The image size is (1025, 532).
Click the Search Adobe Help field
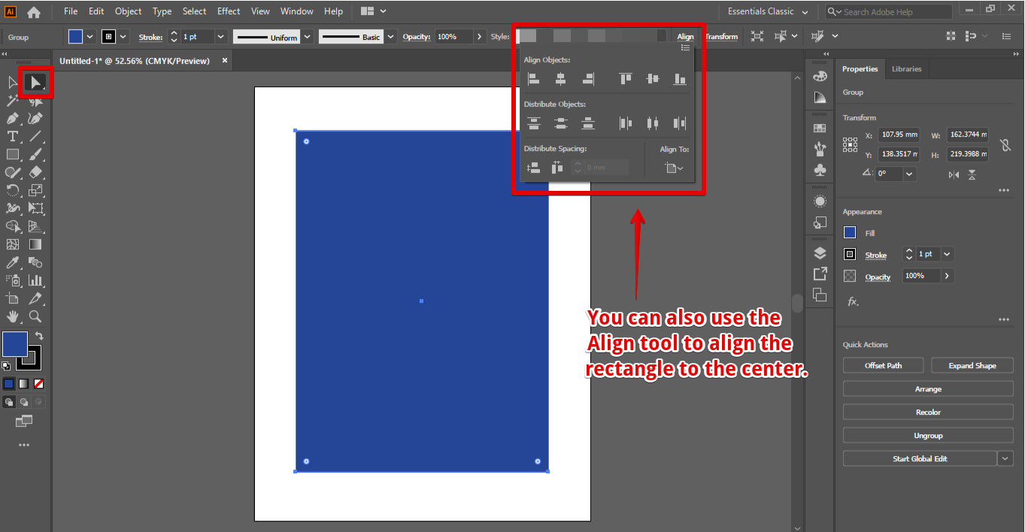pos(892,12)
